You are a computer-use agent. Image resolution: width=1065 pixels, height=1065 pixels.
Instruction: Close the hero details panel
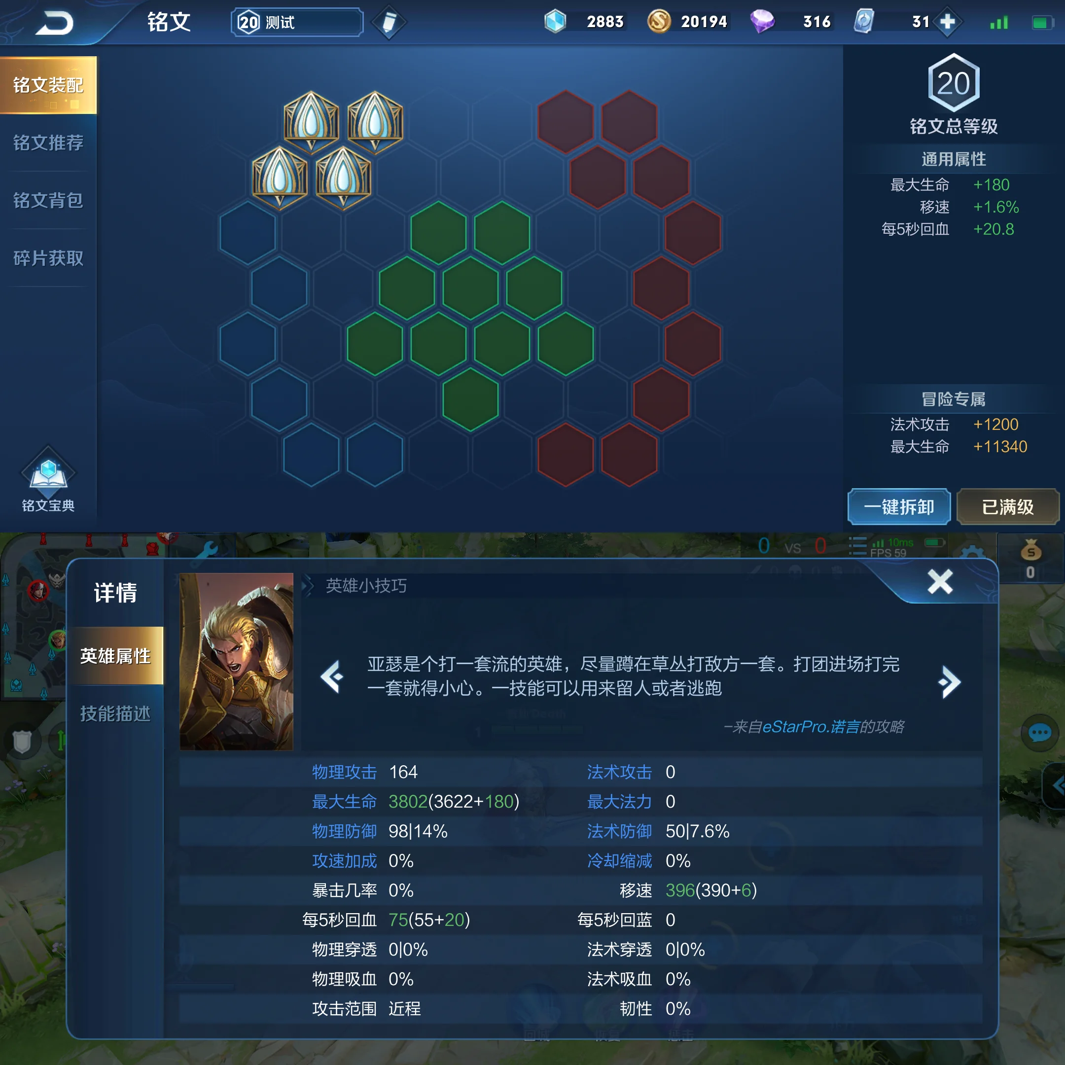[x=940, y=582]
